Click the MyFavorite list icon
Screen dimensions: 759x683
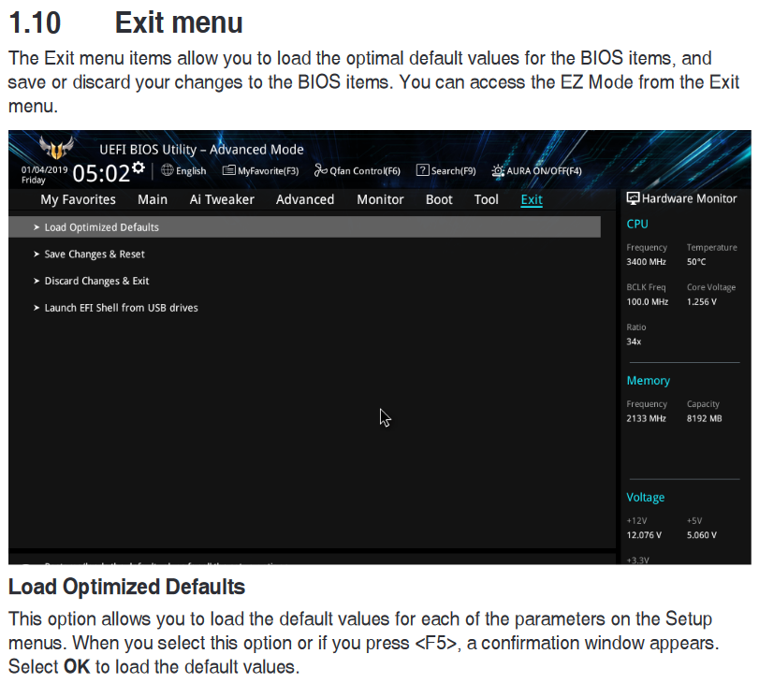229,170
